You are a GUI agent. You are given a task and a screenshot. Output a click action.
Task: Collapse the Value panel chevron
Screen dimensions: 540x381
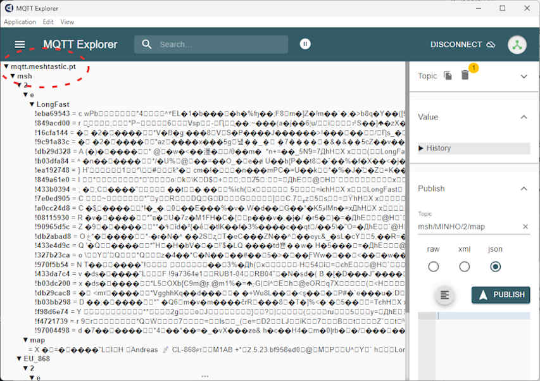pyautogui.click(x=524, y=117)
